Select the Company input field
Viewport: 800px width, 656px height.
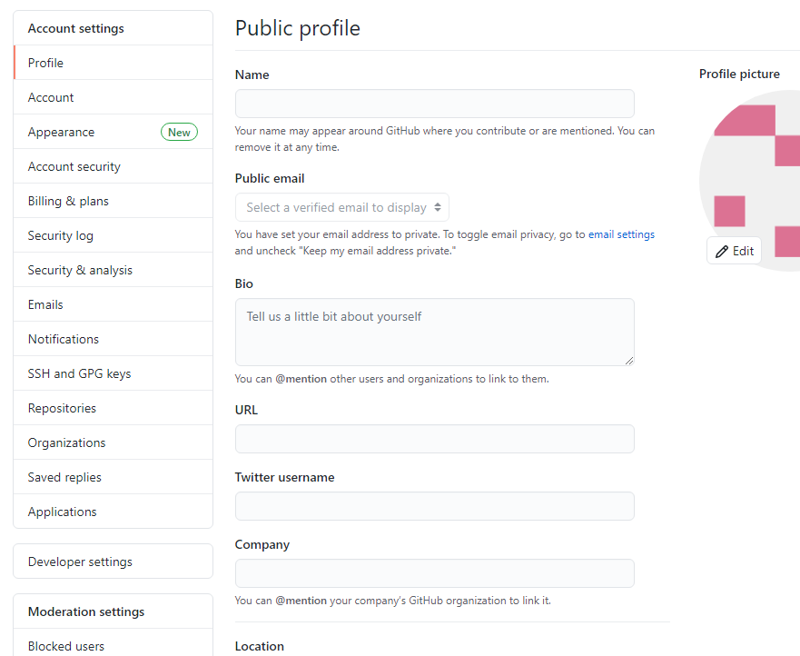pyautogui.click(x=434, y=573)
